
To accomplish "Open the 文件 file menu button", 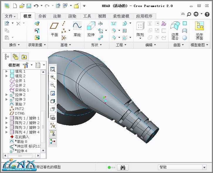I will (x=11, y=16).
